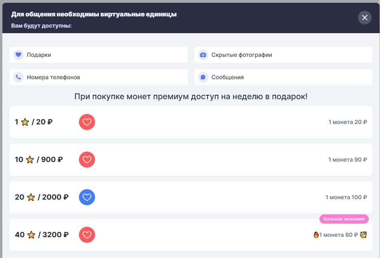This screenshot has height=258, width=380.
Task: Click the 1 монета 100 ₽ price label
Action: pyautogui.click(x=346, y=197)
